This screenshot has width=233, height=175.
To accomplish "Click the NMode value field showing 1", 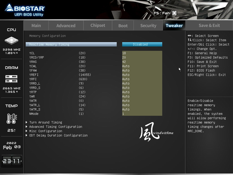I will tap(142, 113).
